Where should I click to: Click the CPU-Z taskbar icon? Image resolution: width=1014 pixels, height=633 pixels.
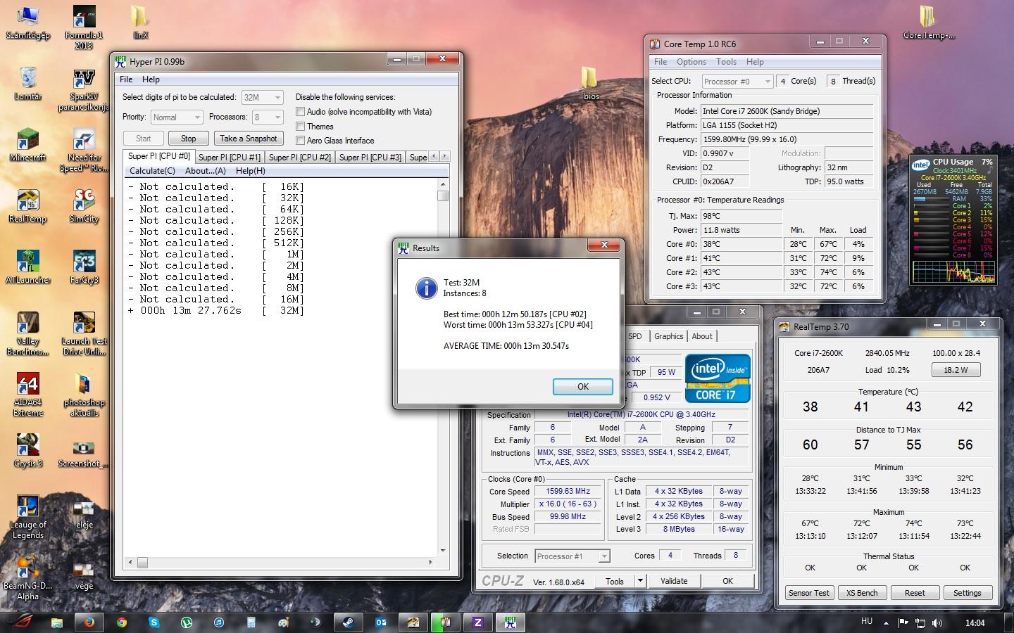(478, 622)
